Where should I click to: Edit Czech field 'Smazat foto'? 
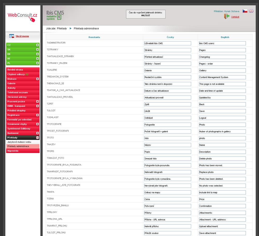[x=168, y=159]
